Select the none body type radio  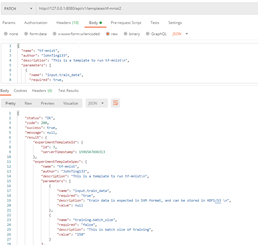pyautogui.click(x=6, y=34)
